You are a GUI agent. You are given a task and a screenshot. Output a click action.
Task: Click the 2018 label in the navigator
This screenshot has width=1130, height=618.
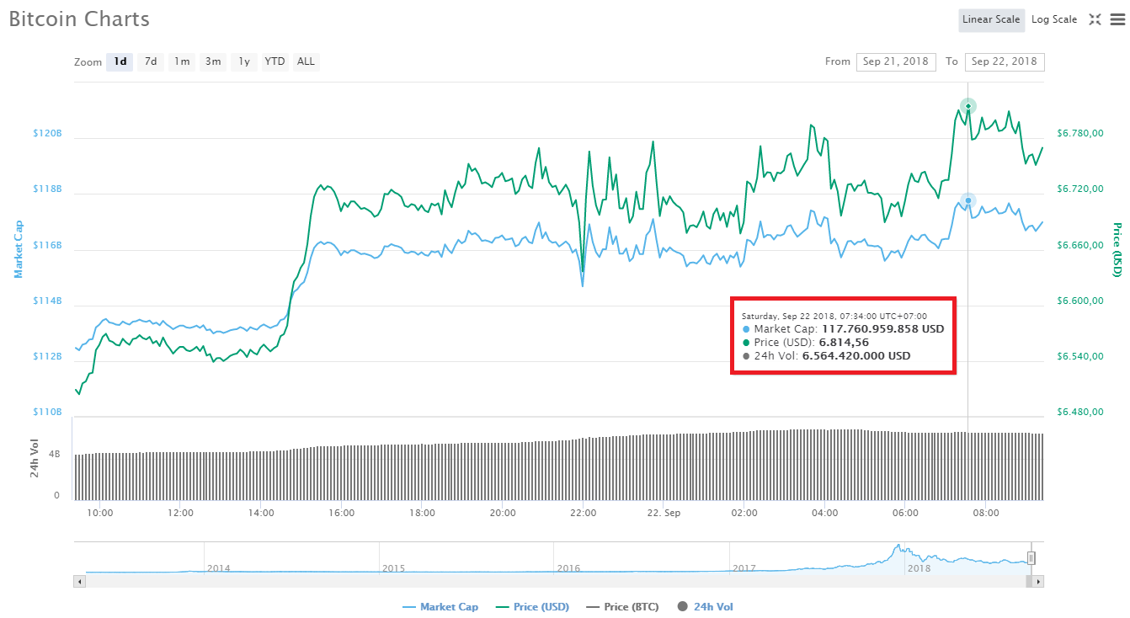(x=918, y=568)
